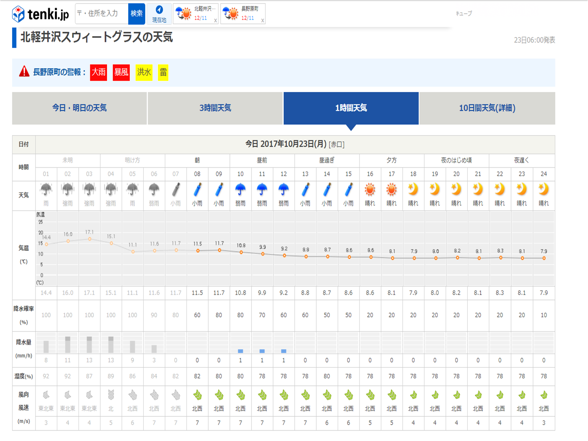This screenshot has width=588, height=441.
Task: Click the 現在地 current location button
Action: (x=159, y=14)
